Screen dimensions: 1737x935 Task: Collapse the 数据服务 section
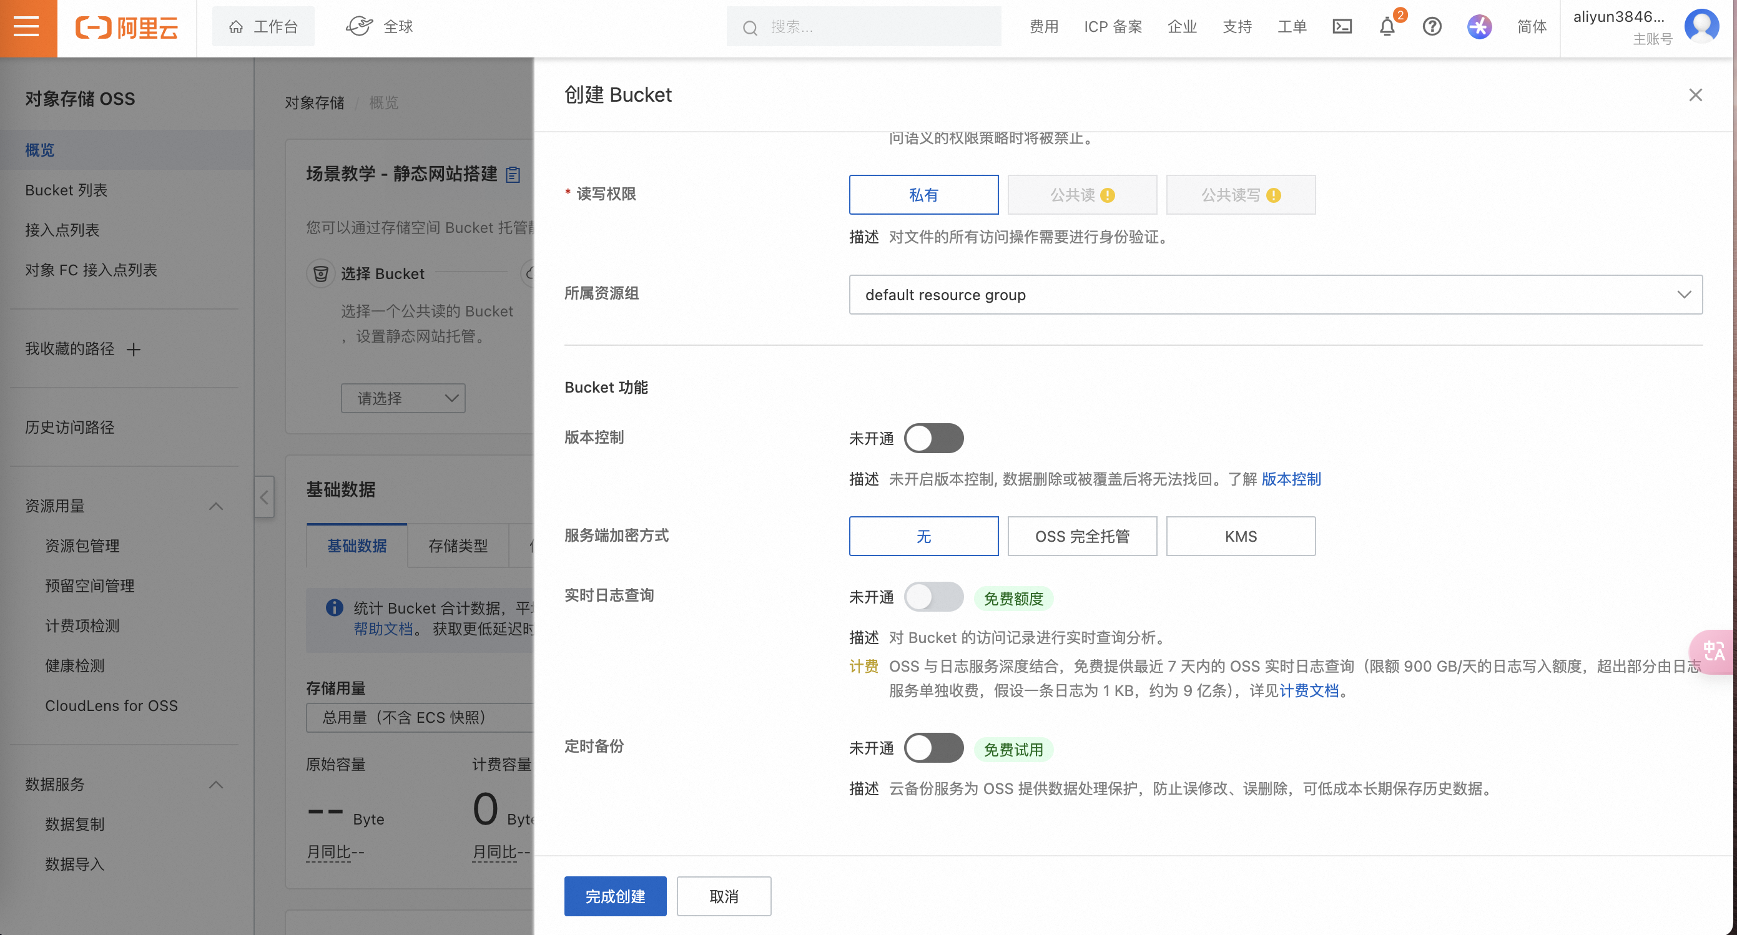(216, 785)
